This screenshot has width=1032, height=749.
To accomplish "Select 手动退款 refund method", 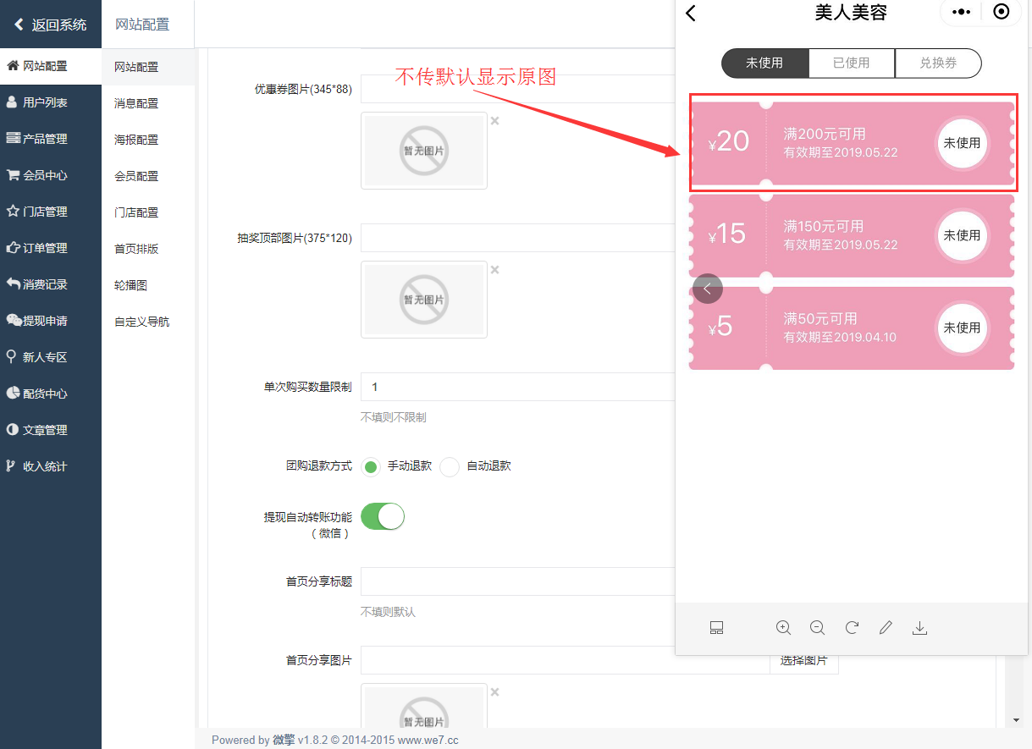I will pos(371,466).
